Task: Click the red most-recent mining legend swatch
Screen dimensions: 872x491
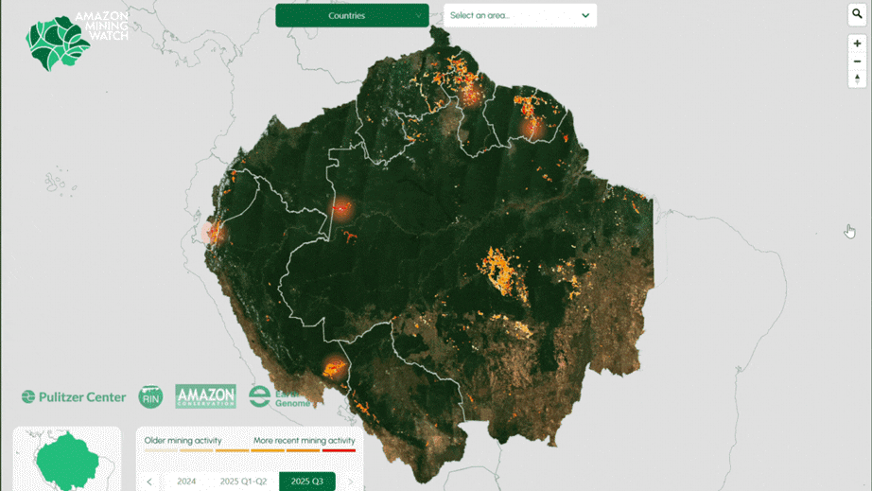Action: (339, 451)
